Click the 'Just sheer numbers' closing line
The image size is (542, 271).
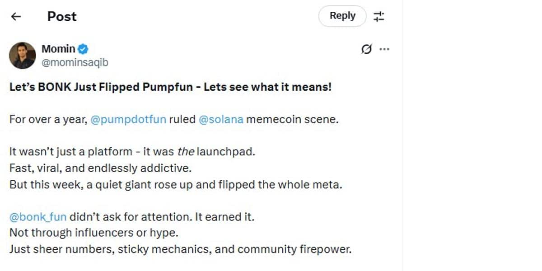pyautogui.click(x=180, y=249)
